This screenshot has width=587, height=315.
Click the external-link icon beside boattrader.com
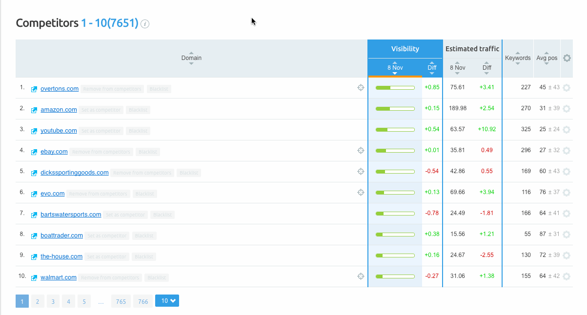(x=34, y=235)
